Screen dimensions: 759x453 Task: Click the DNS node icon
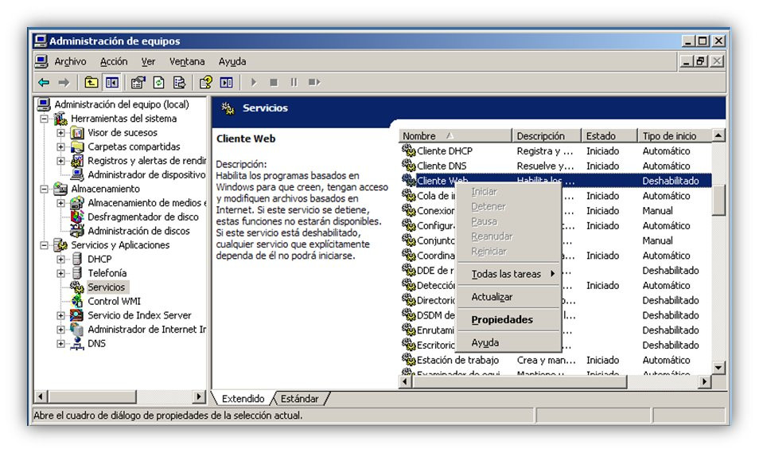pyautogui.click(x=77, y=343)
